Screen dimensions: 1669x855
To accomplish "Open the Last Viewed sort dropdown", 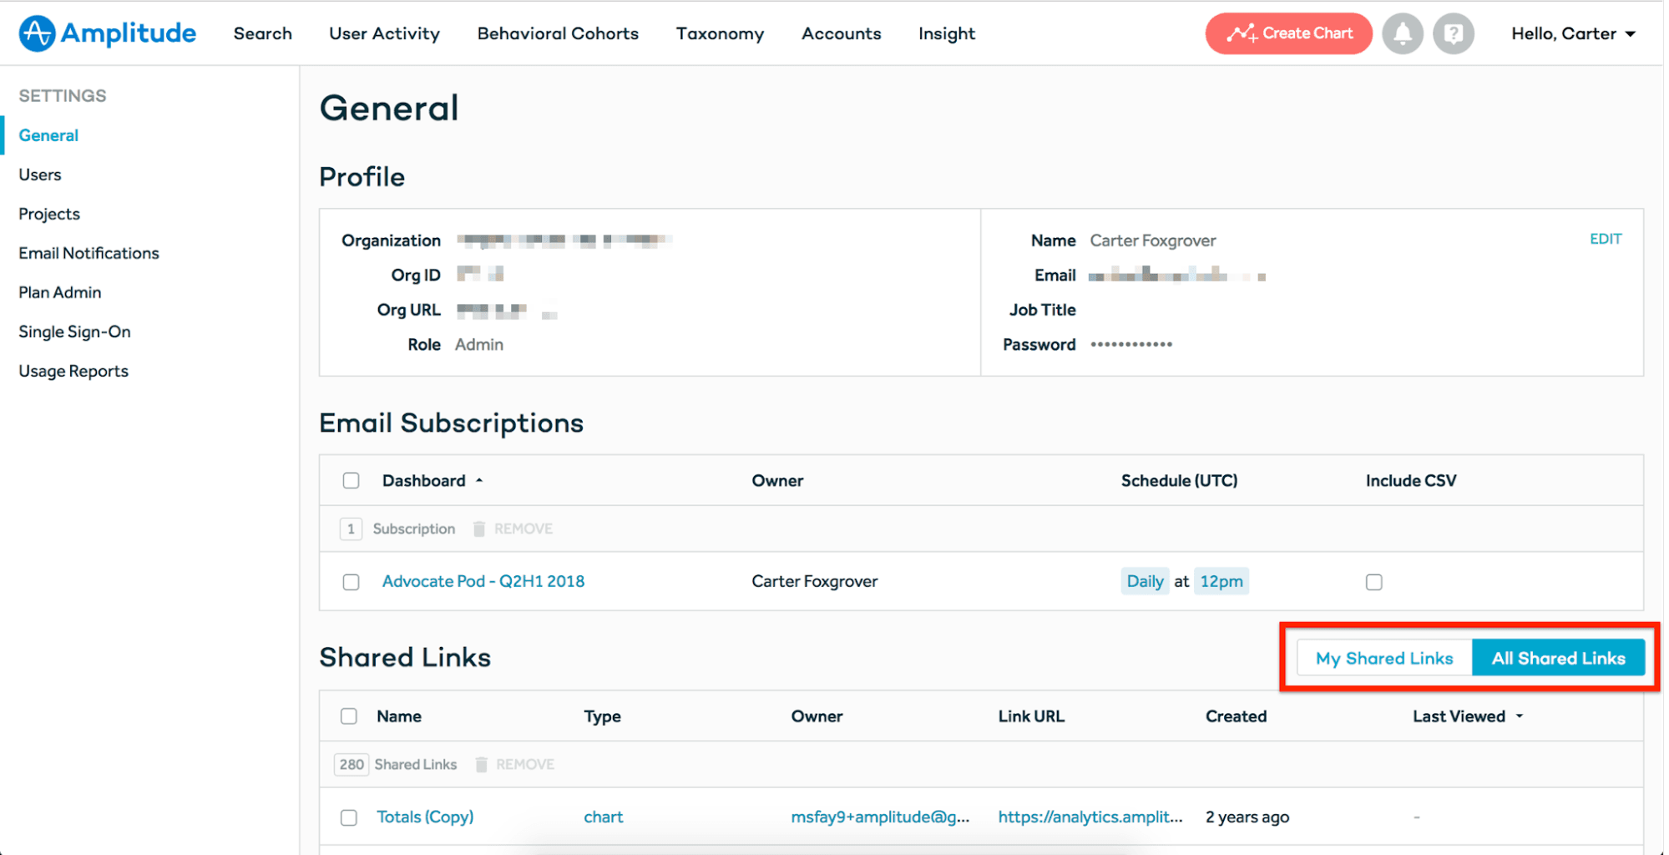I will click(x=1467, y=716).
